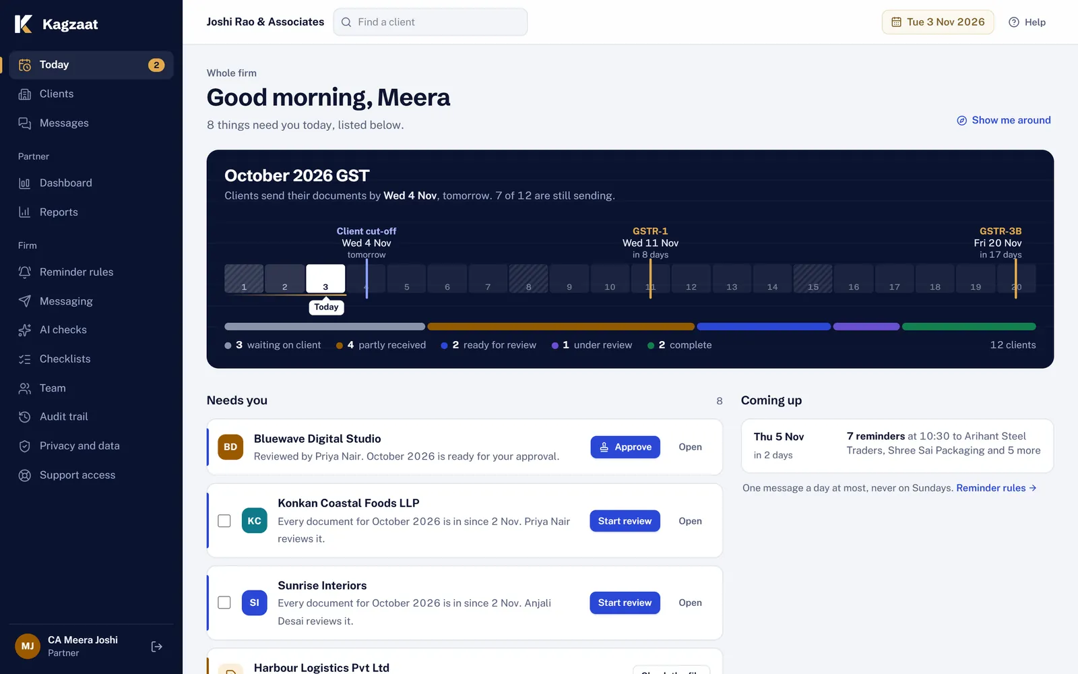Viewport: 1078px width, 674px height.
Task: Open Messaging paper-plane icon
Action: (25, 301)
